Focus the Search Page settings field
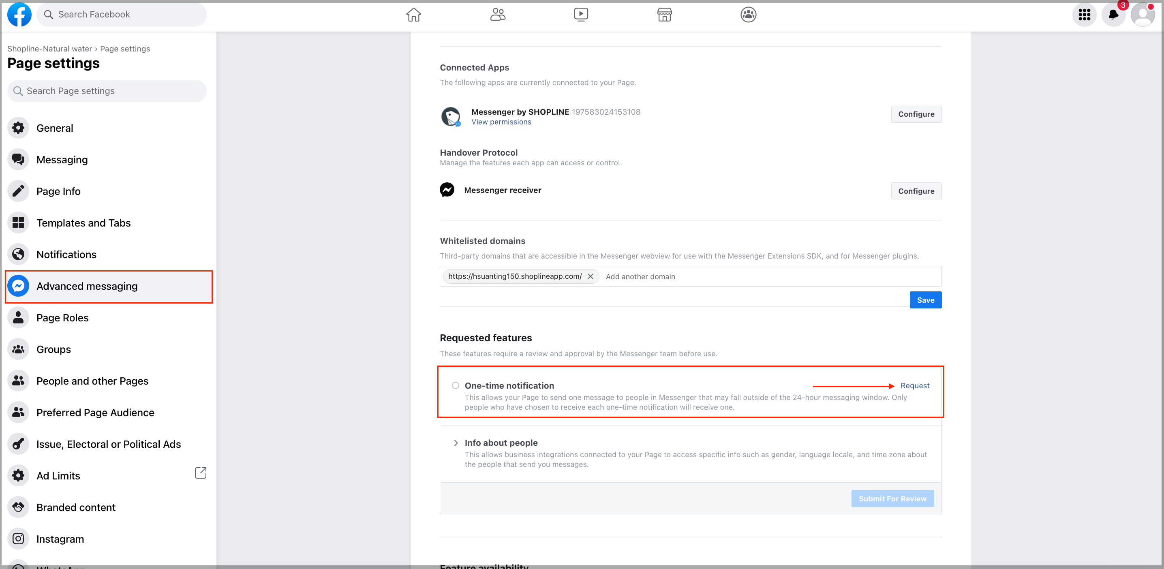This screenshot has height=569, width=1164. click(x=107, y=91)
